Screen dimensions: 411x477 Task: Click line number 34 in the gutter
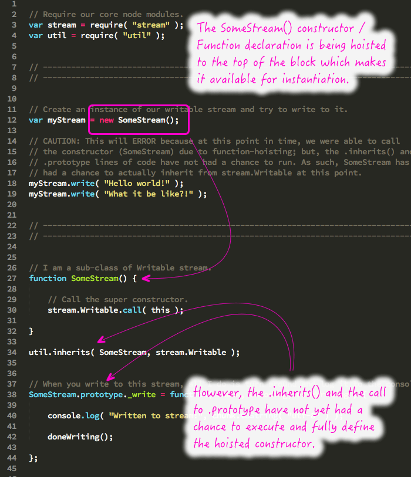12,352
